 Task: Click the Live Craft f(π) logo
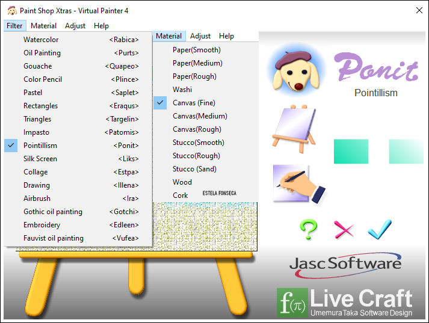pos(345,303)
